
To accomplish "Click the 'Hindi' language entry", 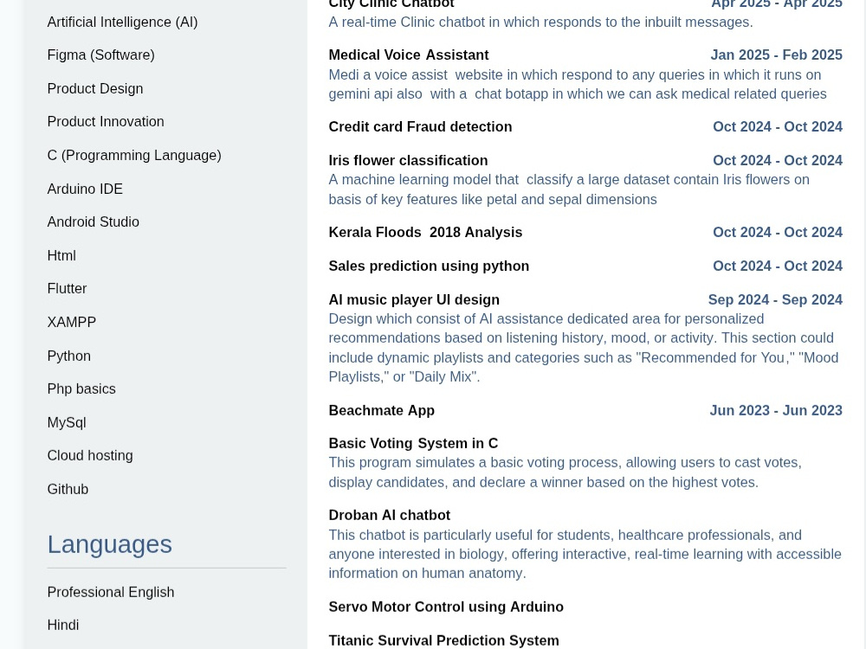I will tap(63, 626).
